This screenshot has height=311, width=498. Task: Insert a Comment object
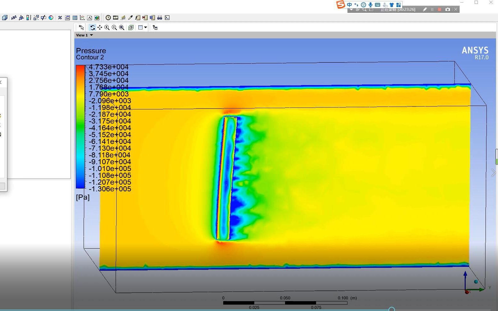89,18
